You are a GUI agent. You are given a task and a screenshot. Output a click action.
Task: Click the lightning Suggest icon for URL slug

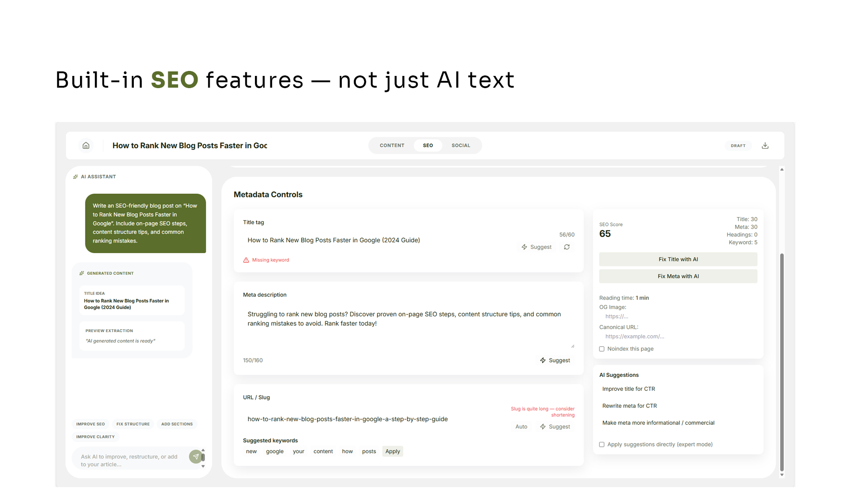coord(543,427)
